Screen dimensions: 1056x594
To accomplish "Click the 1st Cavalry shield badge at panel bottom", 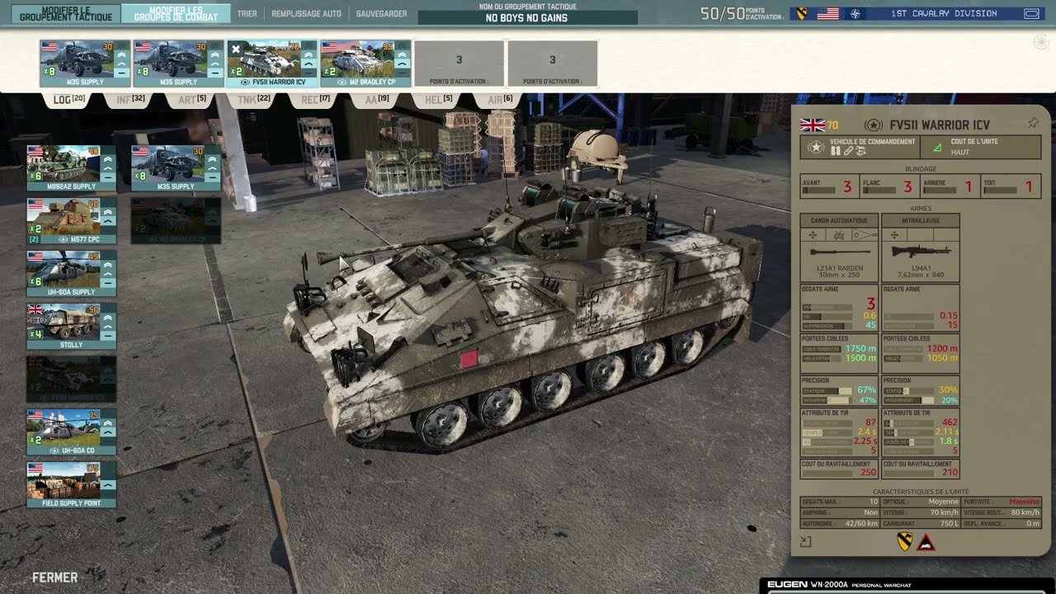I will point(905,542).
